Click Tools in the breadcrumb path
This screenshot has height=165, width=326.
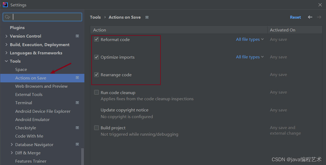coord(95,17)
